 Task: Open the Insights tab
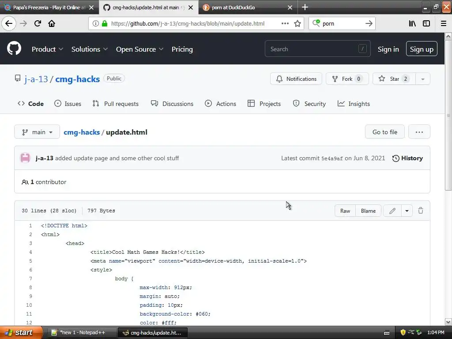click(354, 104)
